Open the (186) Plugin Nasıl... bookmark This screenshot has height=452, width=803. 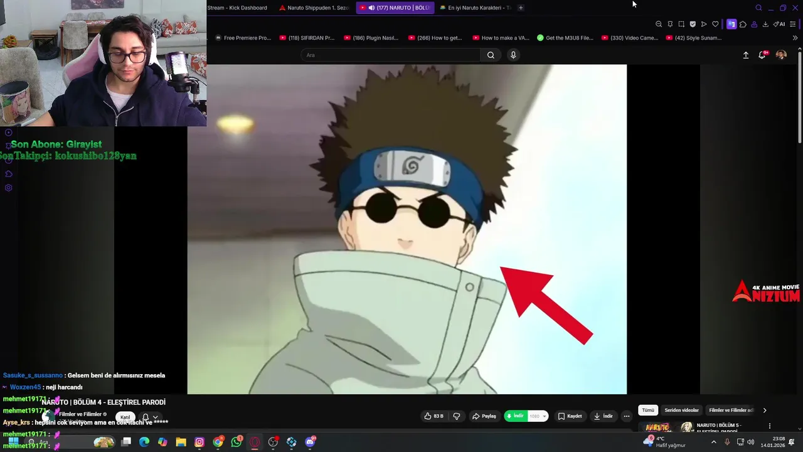[371, 38]
